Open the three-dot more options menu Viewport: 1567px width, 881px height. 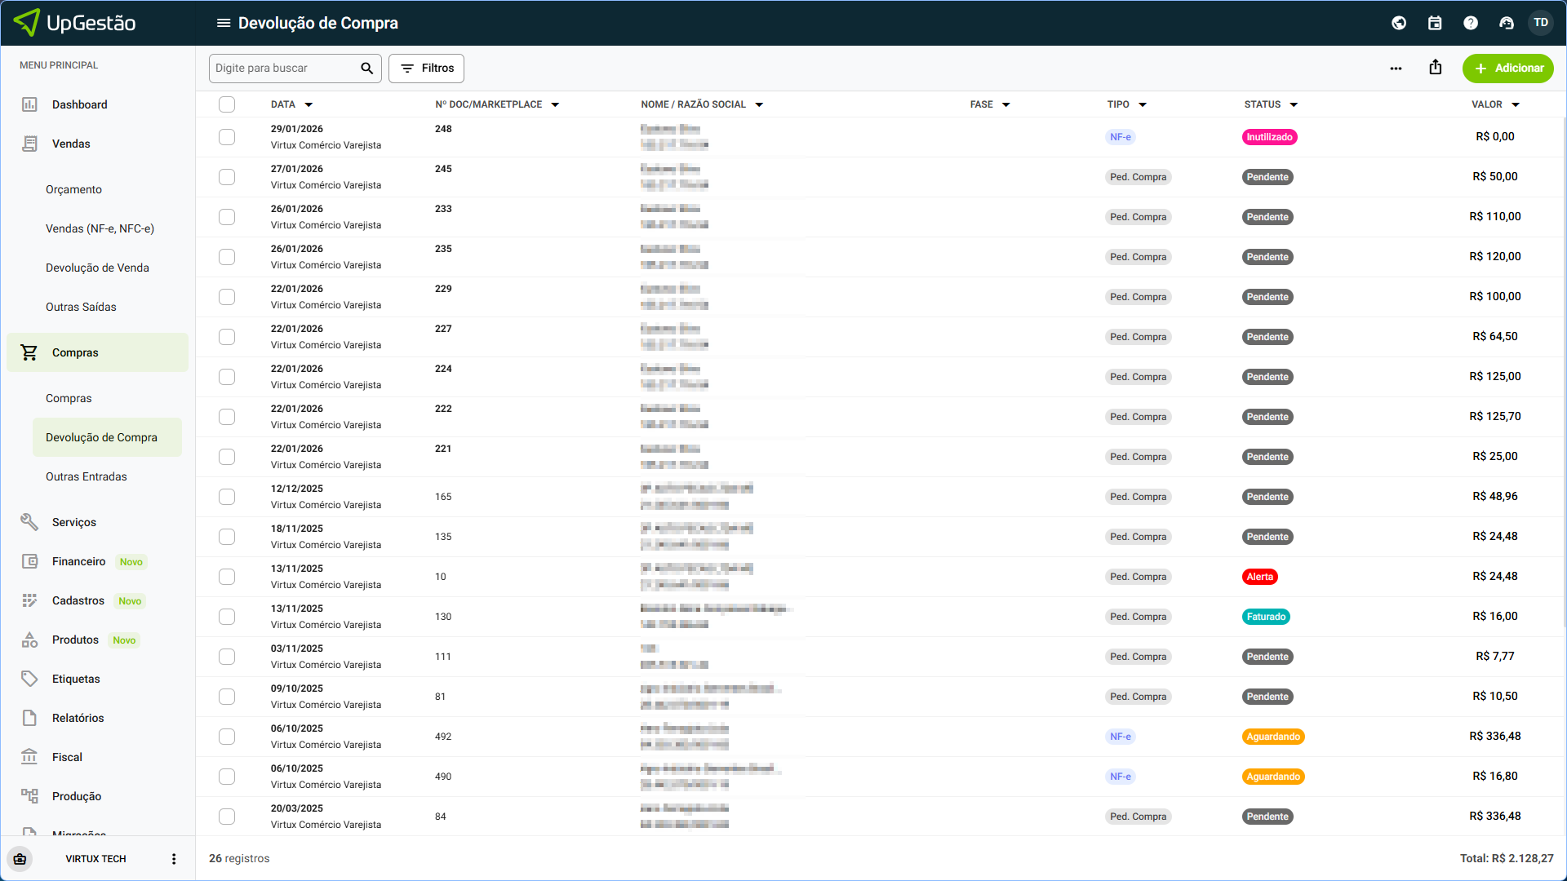[1396, 69]
